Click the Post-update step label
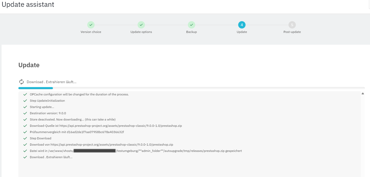Viewport: 370px width, 177px height. 292,32
